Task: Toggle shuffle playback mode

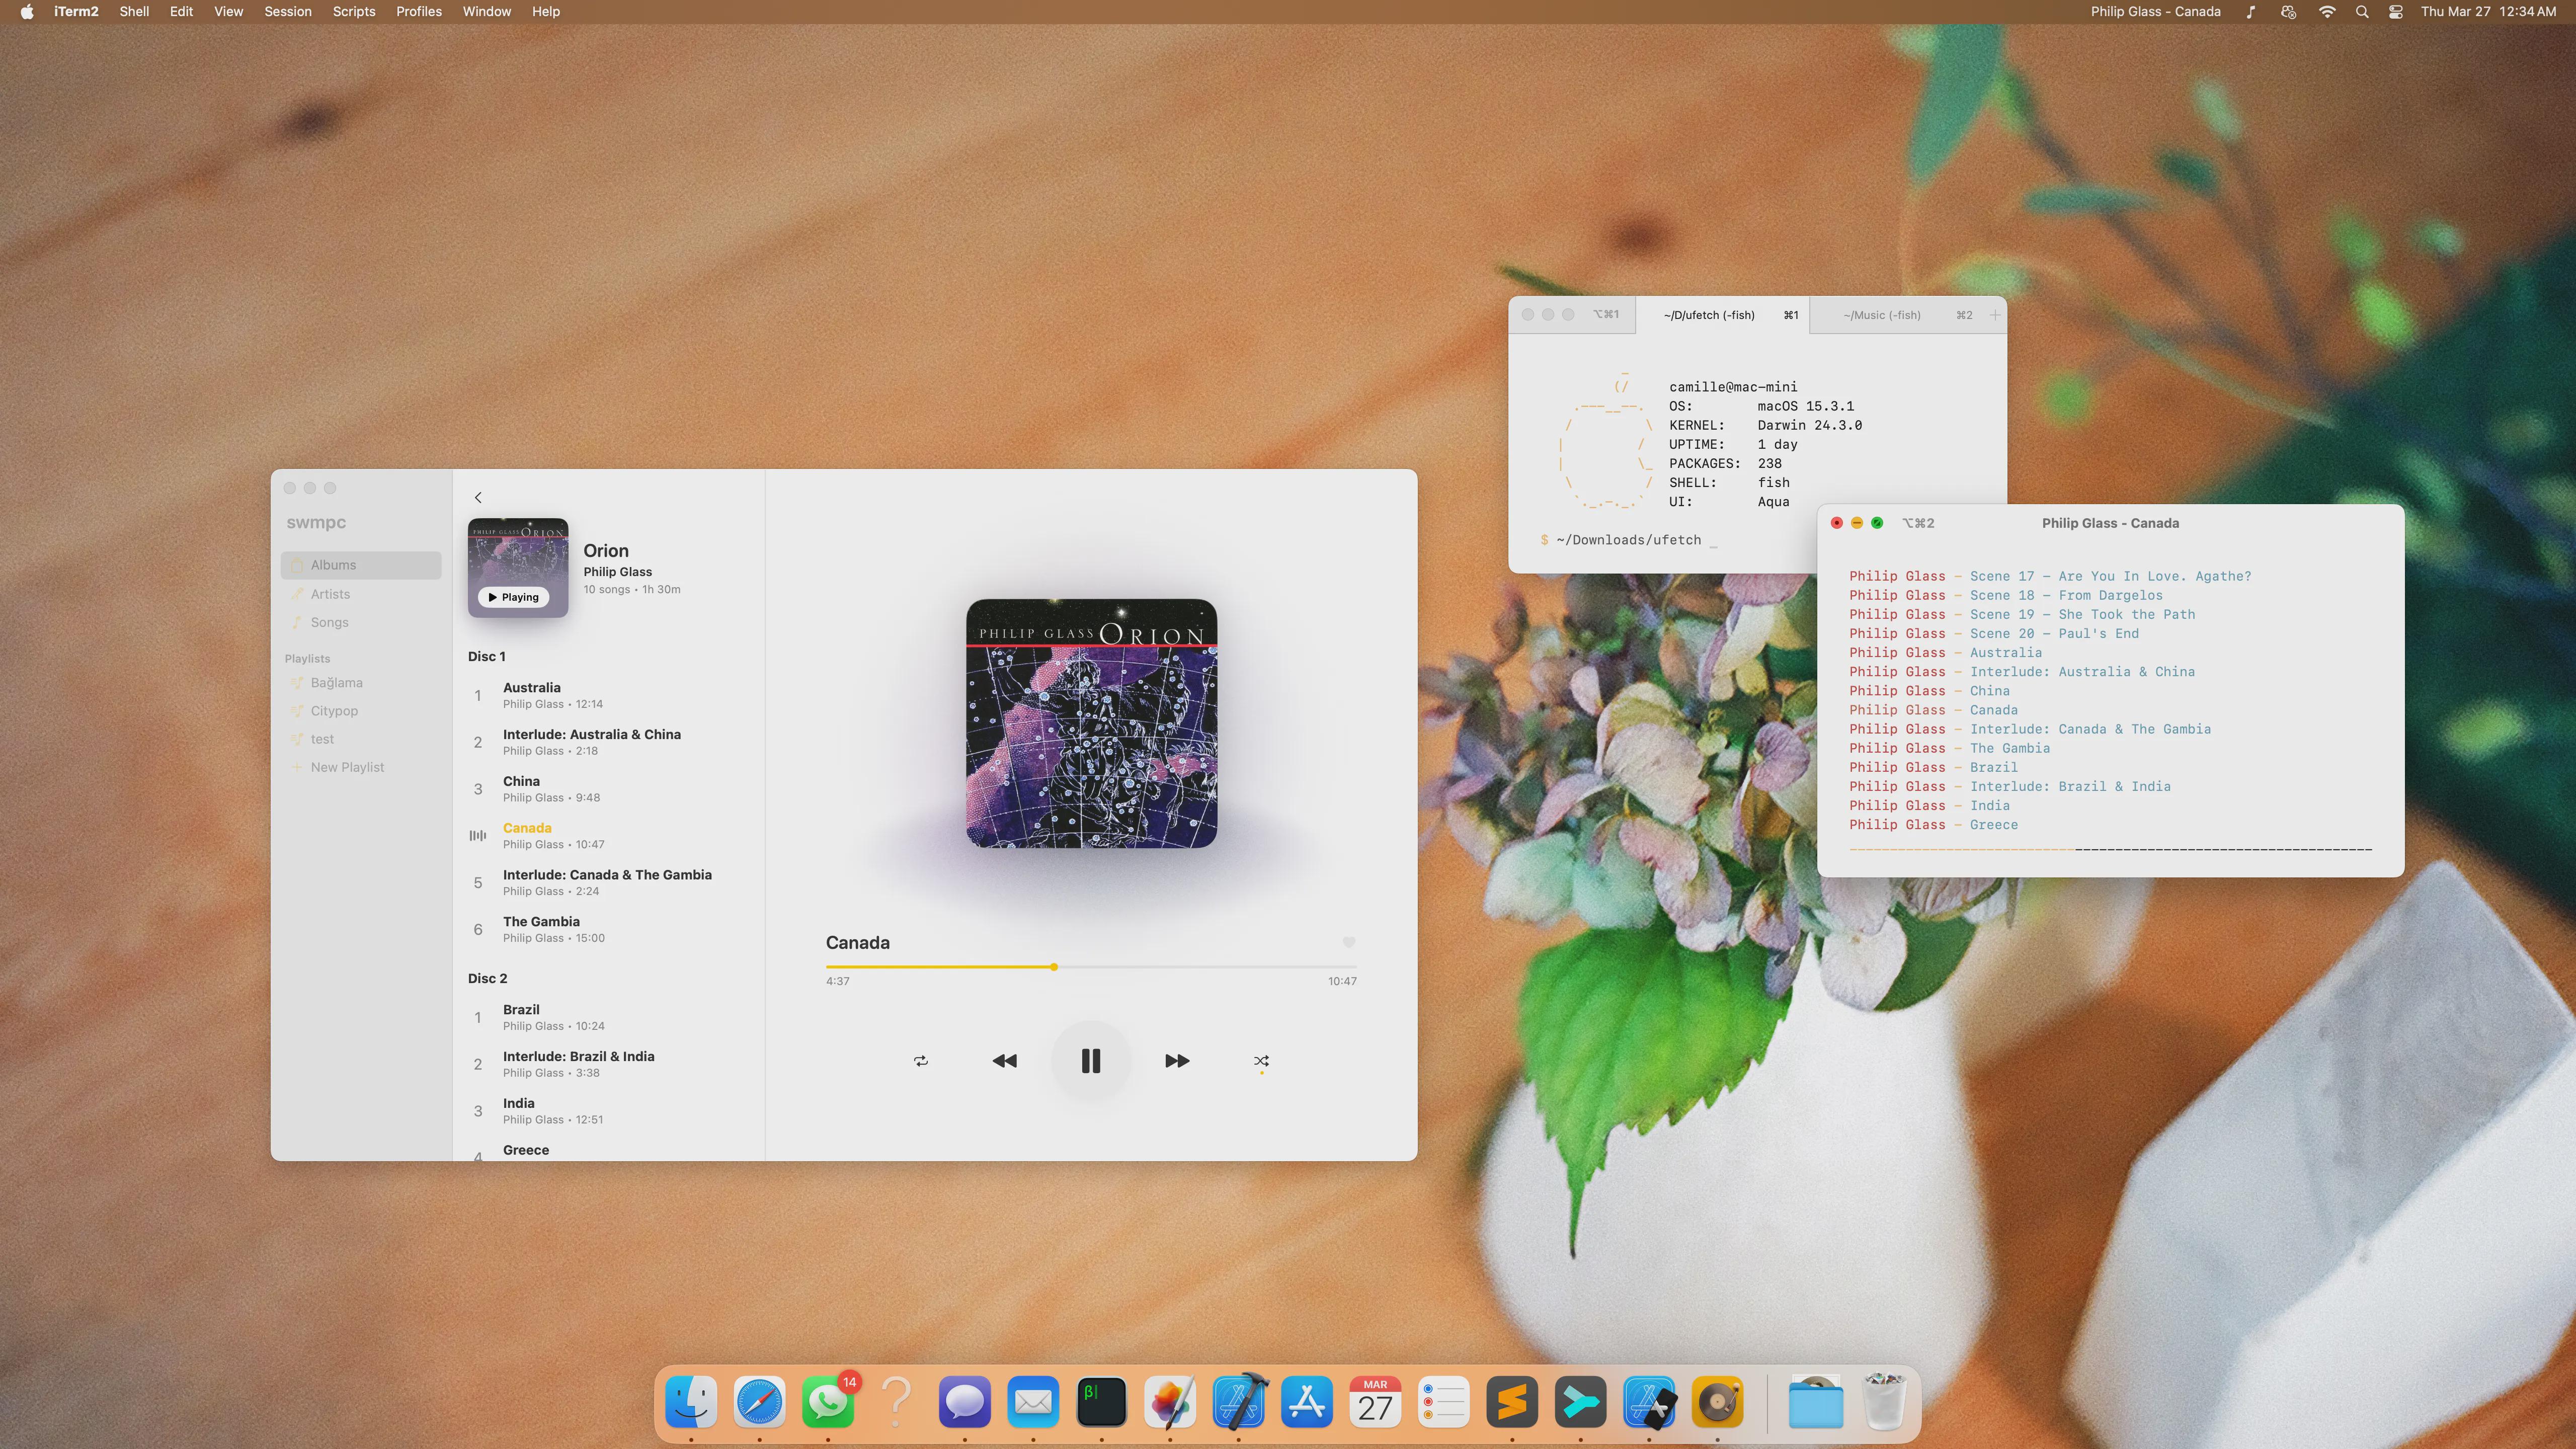Action: click(1261, 1061)
